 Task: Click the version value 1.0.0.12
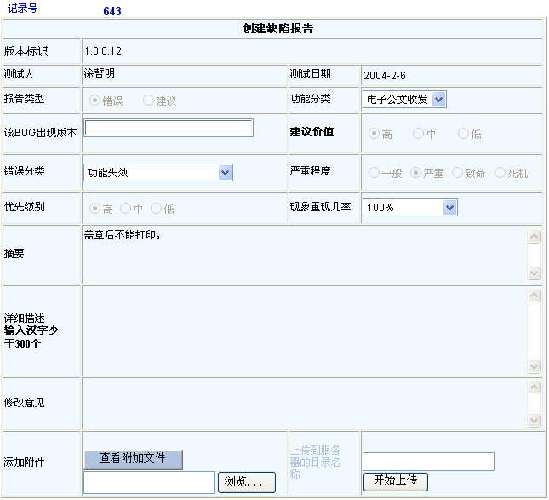[103, 51]
